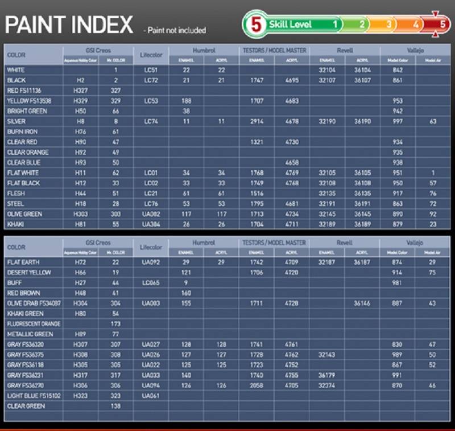Image resolution: width=455 pixels, height=431 pixels.
Task: Click the '138' Mr. Color code
Action: click(115, 407)
